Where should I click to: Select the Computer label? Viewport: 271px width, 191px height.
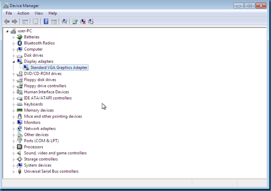point(33,49)
